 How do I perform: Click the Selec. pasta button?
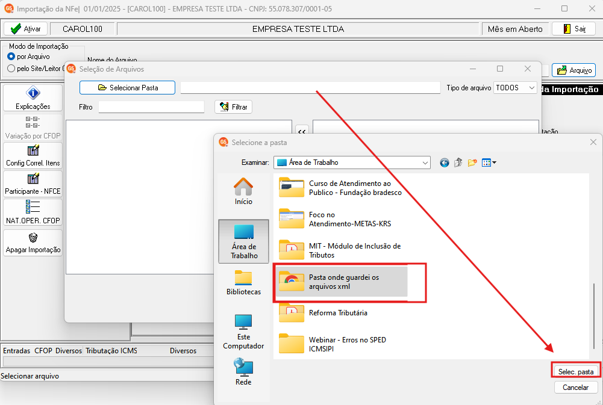pos(576,371)
